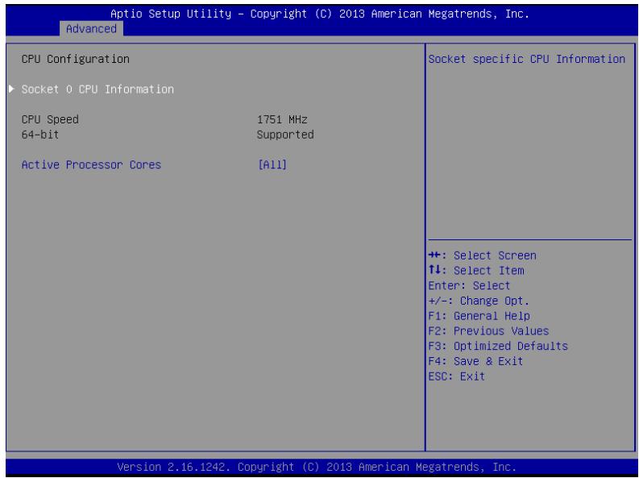Select the Active Processor Cores label
639x478 pixels.
coord(91,164)
